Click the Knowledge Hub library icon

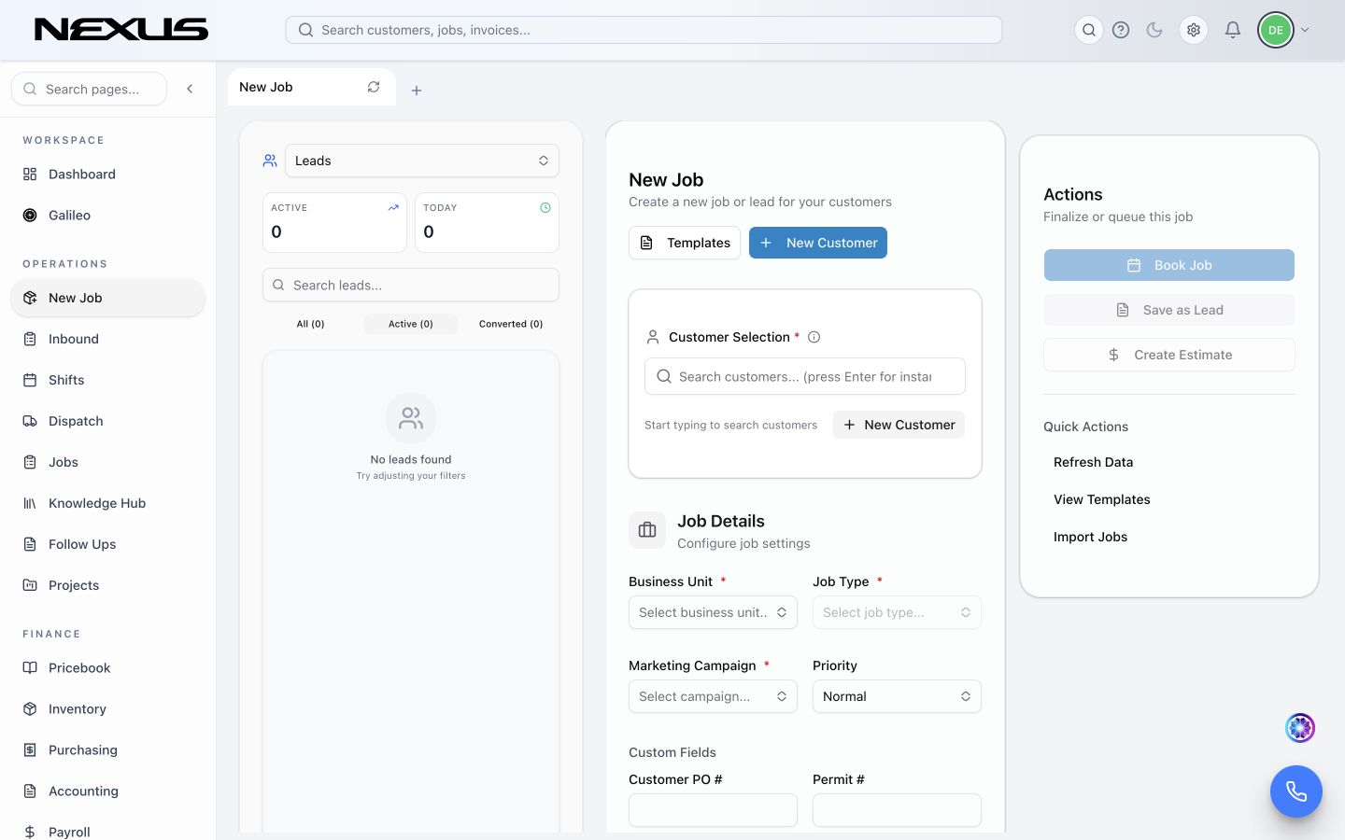[x=30, y=503]
